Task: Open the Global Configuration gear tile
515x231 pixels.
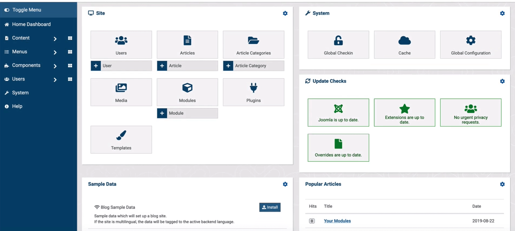Action: point(470,45)
